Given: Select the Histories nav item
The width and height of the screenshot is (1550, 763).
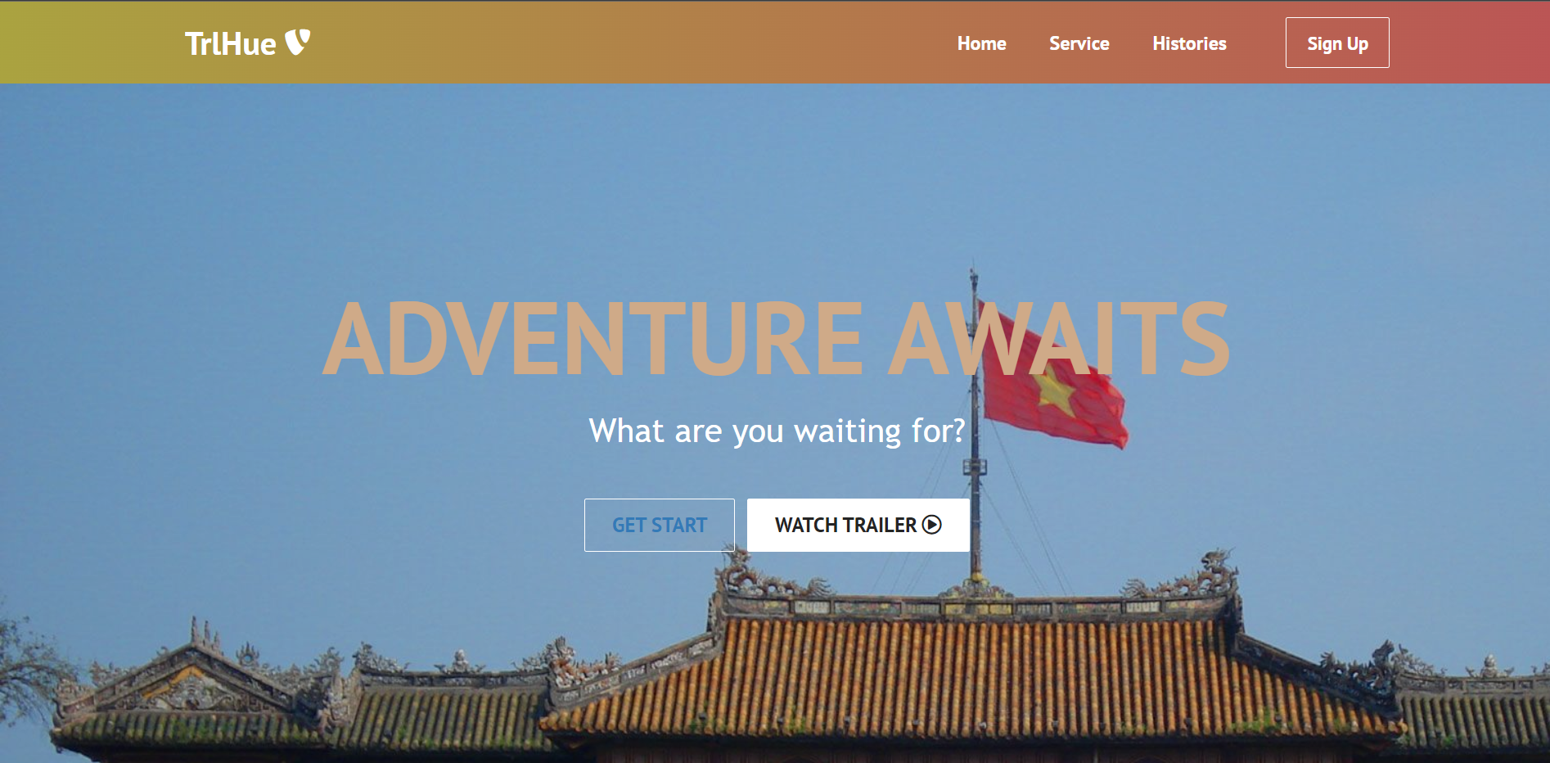Looking at the screenshot, I should [1189, 43].
